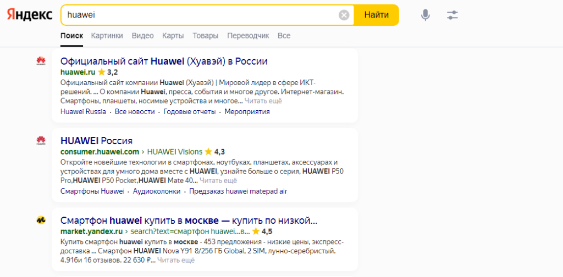563x277 pixels.
Task: Expand market.yandex.ru snippet with Читать ещё
Action: tap(176, 260)
